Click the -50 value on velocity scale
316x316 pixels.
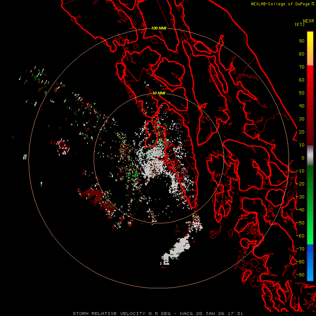[300, 223]
